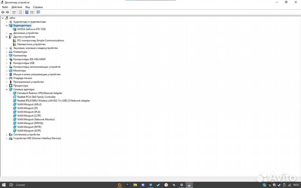Select the Неизвестное устройство entry

[31, 44]
